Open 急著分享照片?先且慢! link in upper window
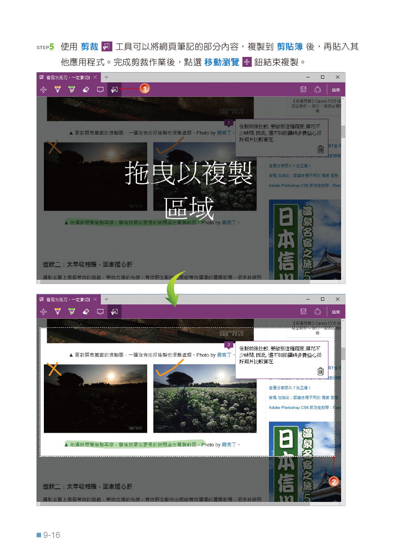Screen dimensions: 410x556 point(289,166)
